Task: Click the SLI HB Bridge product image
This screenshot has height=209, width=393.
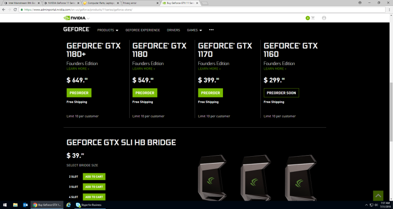Action: [257, 178]
